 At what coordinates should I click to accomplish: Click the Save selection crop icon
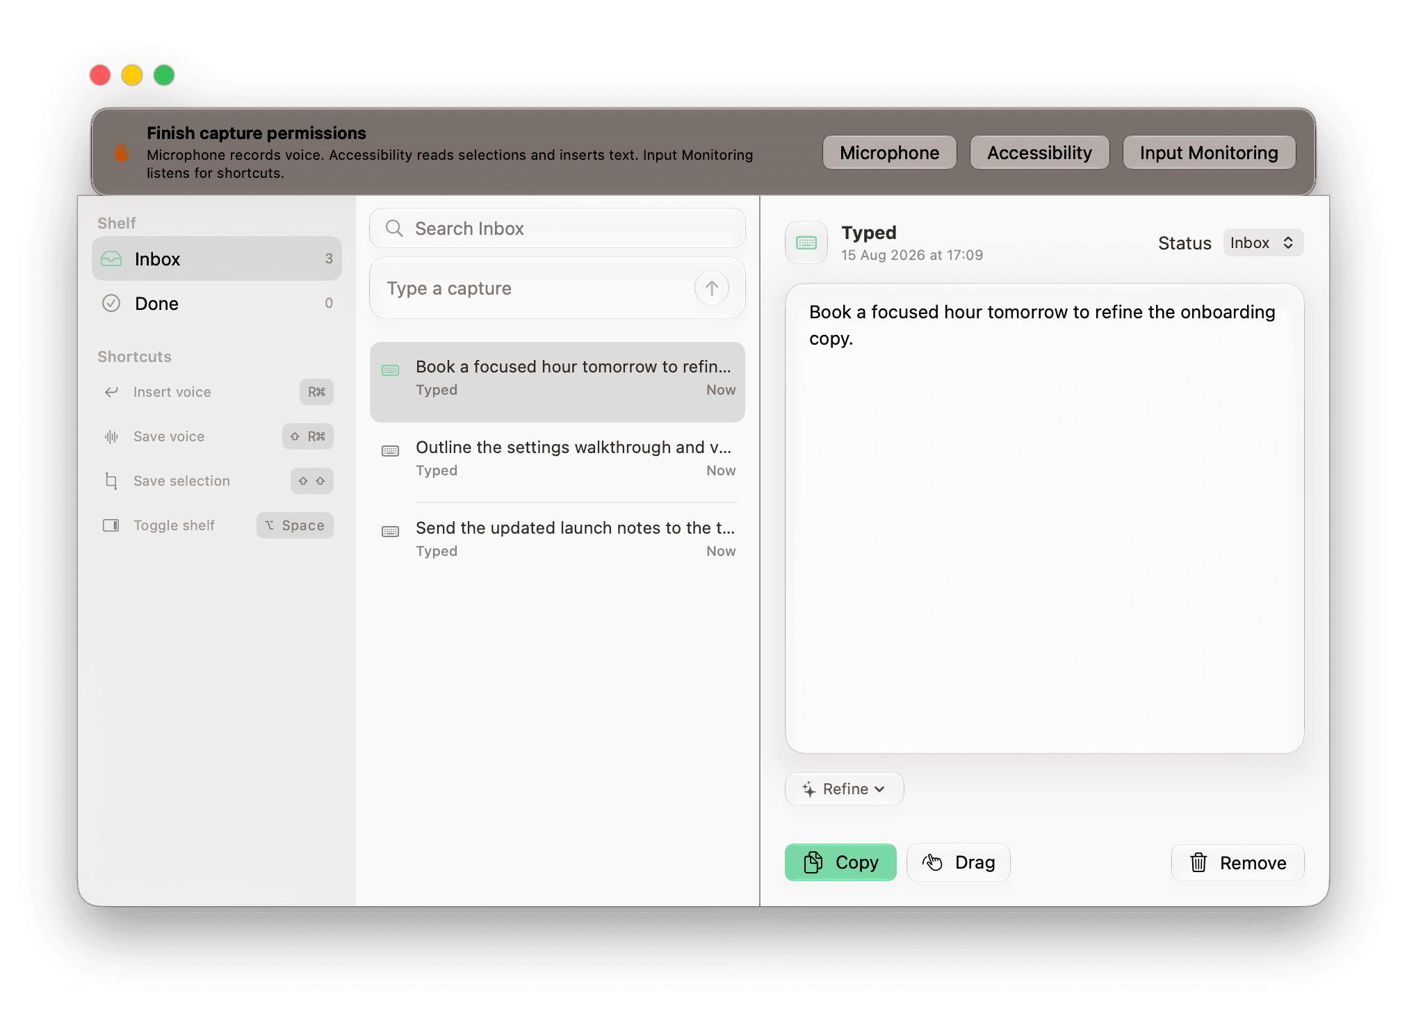pos(111,481)
